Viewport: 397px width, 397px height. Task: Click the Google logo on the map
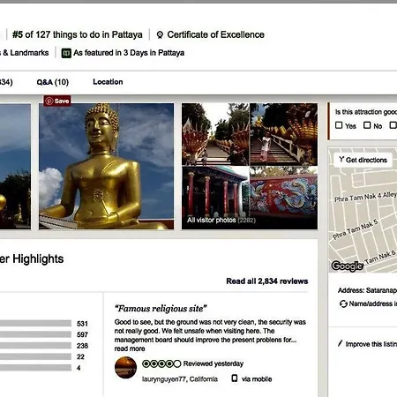coord(347,266)
